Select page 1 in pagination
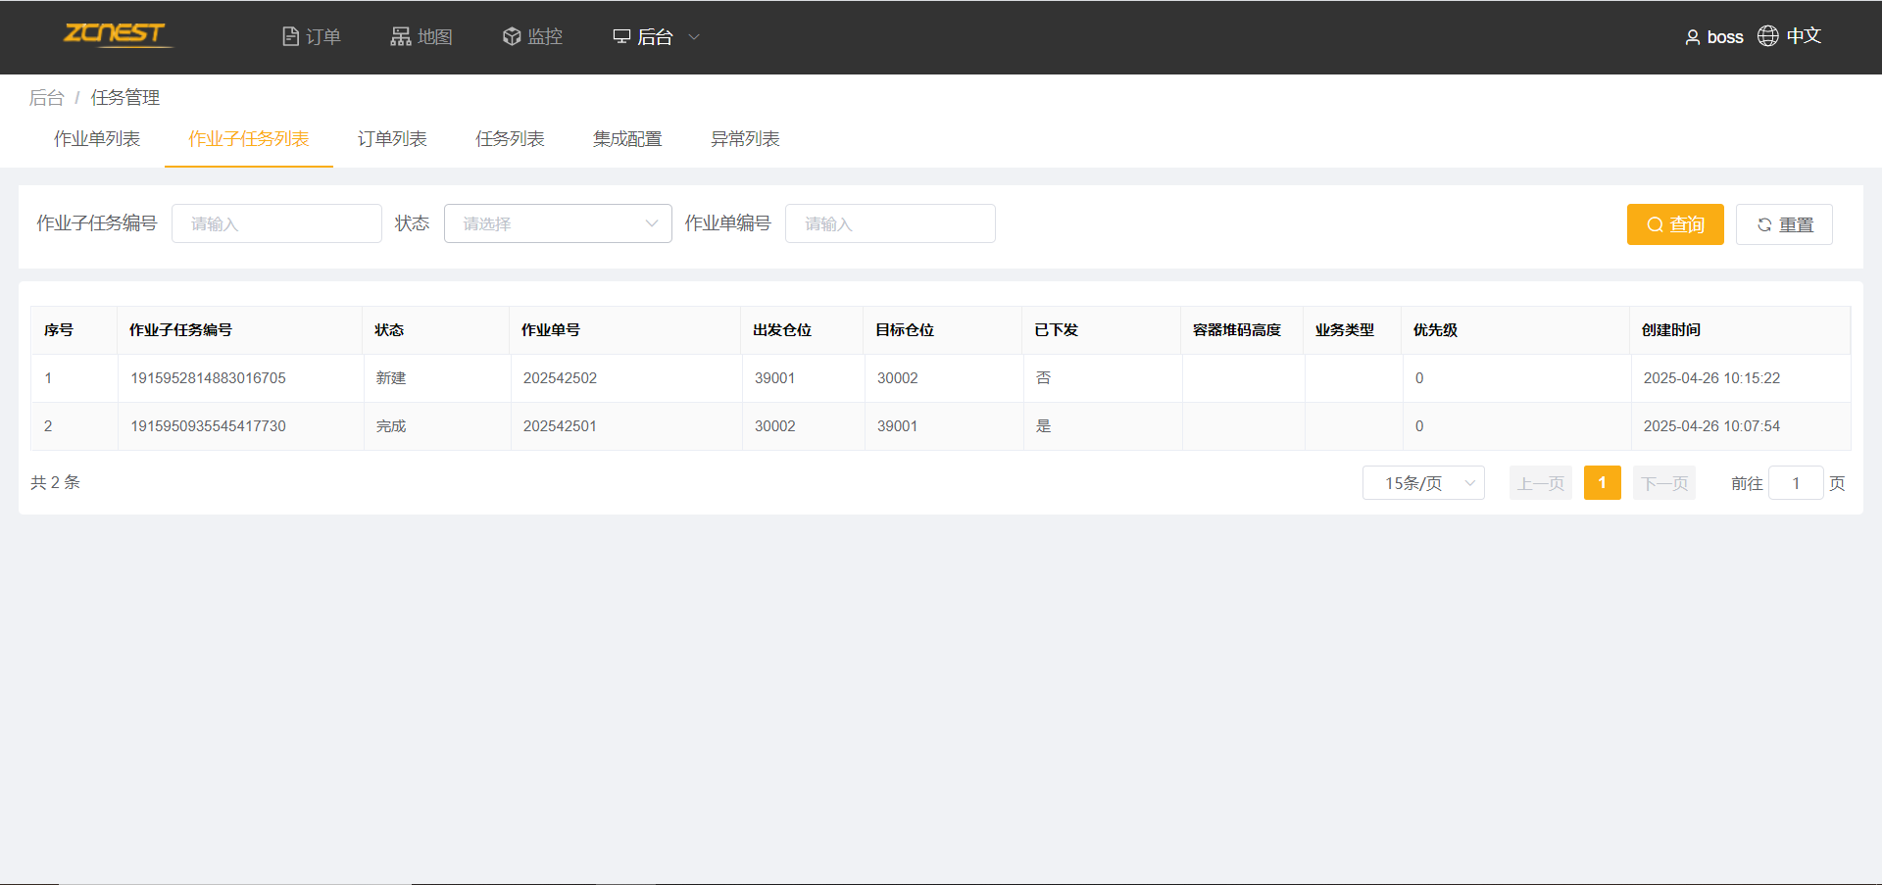1882x885 pixels. (1602, 483)
